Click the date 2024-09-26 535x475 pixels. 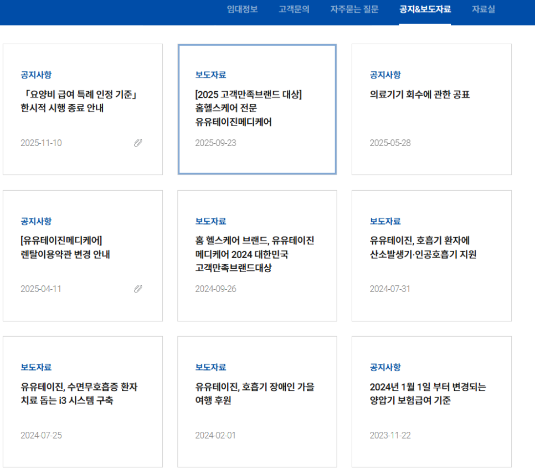coord(215,289)
